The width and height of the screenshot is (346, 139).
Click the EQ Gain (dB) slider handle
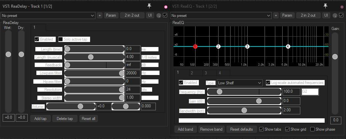[259, 101]
